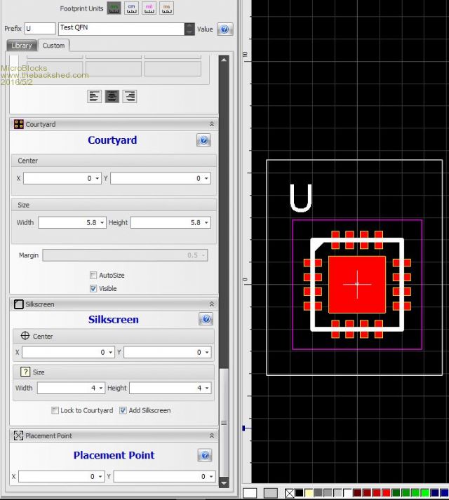
Task: Align text left icon
Action: [95, 97]
